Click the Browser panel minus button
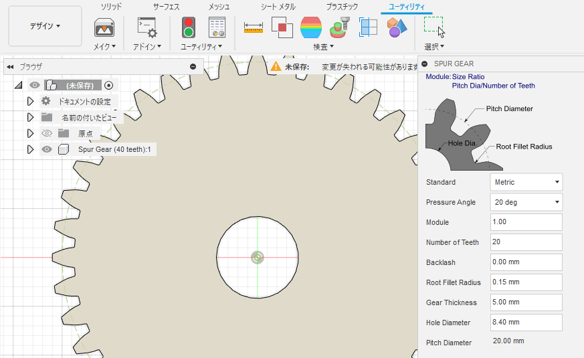Image resolution: width=584 pixels, height=358 pixels. [x=193, y=67]
